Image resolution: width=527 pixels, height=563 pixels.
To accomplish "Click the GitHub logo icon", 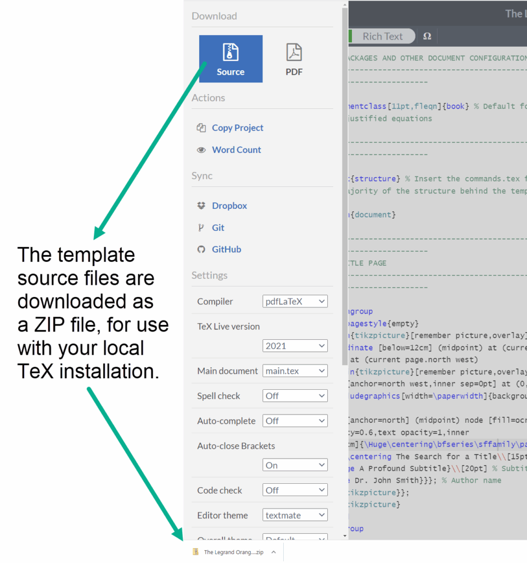I will click(201, 249).
